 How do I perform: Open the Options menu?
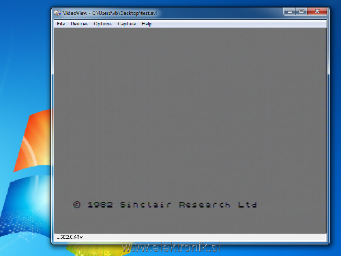(103, 24)
